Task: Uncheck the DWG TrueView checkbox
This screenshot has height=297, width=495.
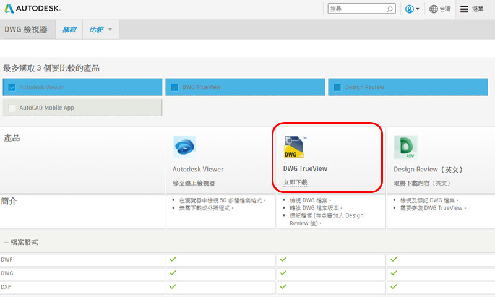Action: pyautogui.click(x=174, y=87)
